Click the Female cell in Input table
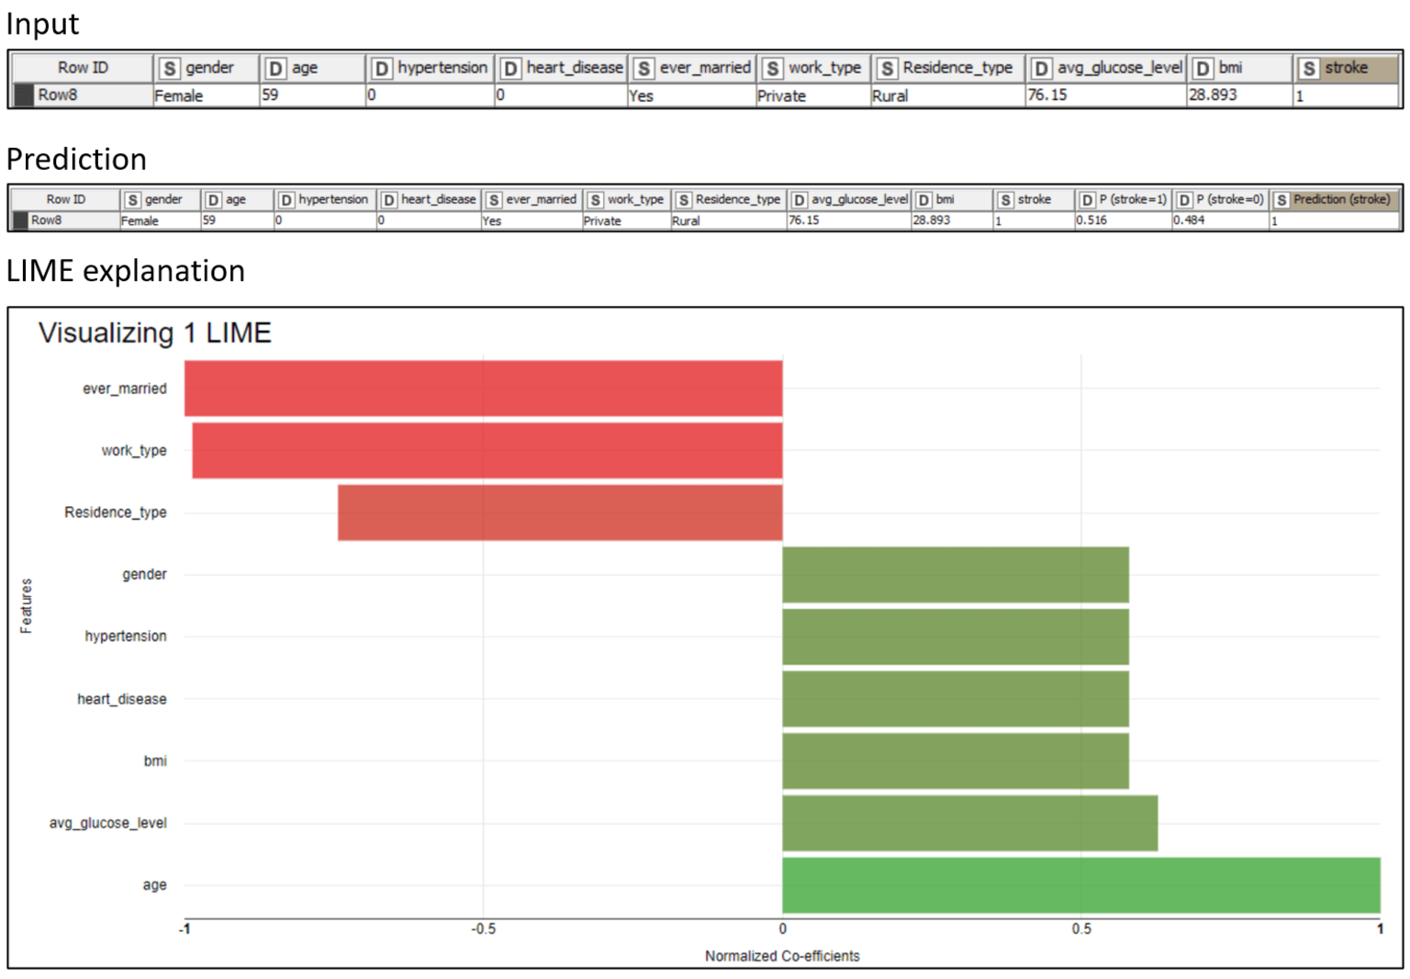The height and width of the screenshot is (979, 1410). pos(207,96)
